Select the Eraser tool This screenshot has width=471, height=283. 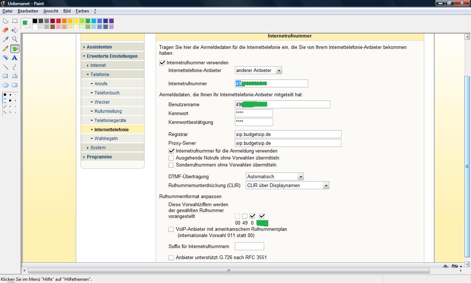[6, 30]
